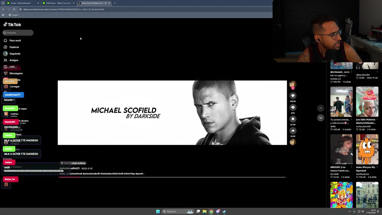Seek on the video progress bar
Viewport: 382px width, 215px height.
pyautogui.click(x=172, y=177)
